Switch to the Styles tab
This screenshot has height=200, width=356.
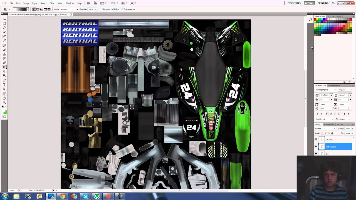pos(330,16)
